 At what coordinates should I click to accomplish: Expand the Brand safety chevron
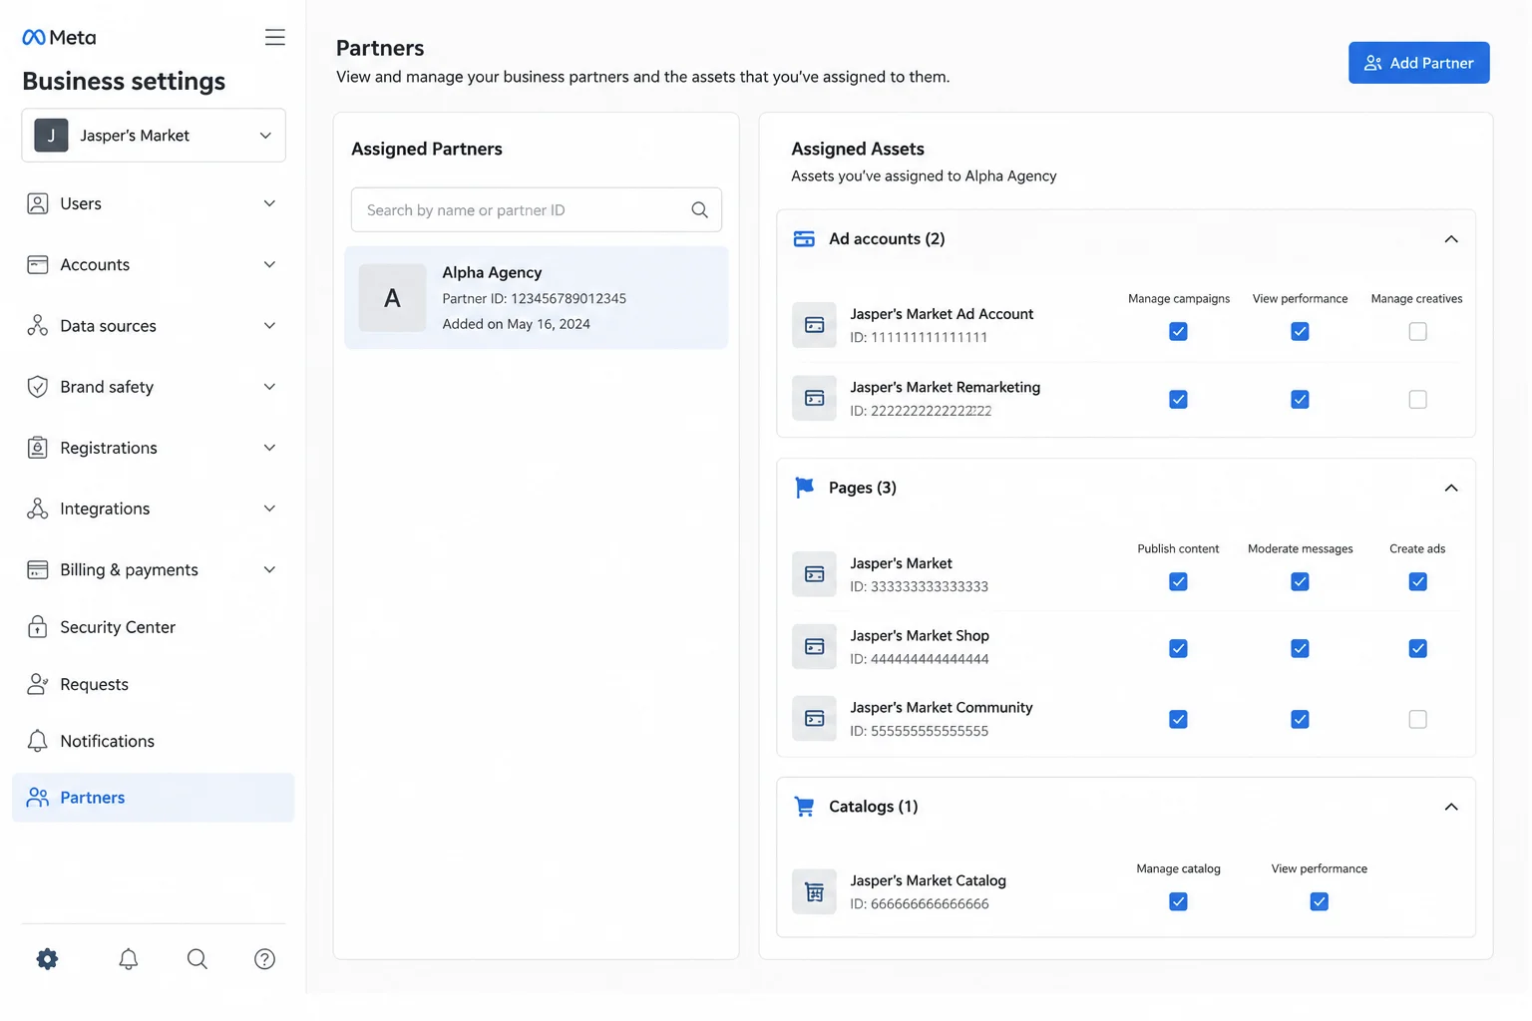pos(269,387)
